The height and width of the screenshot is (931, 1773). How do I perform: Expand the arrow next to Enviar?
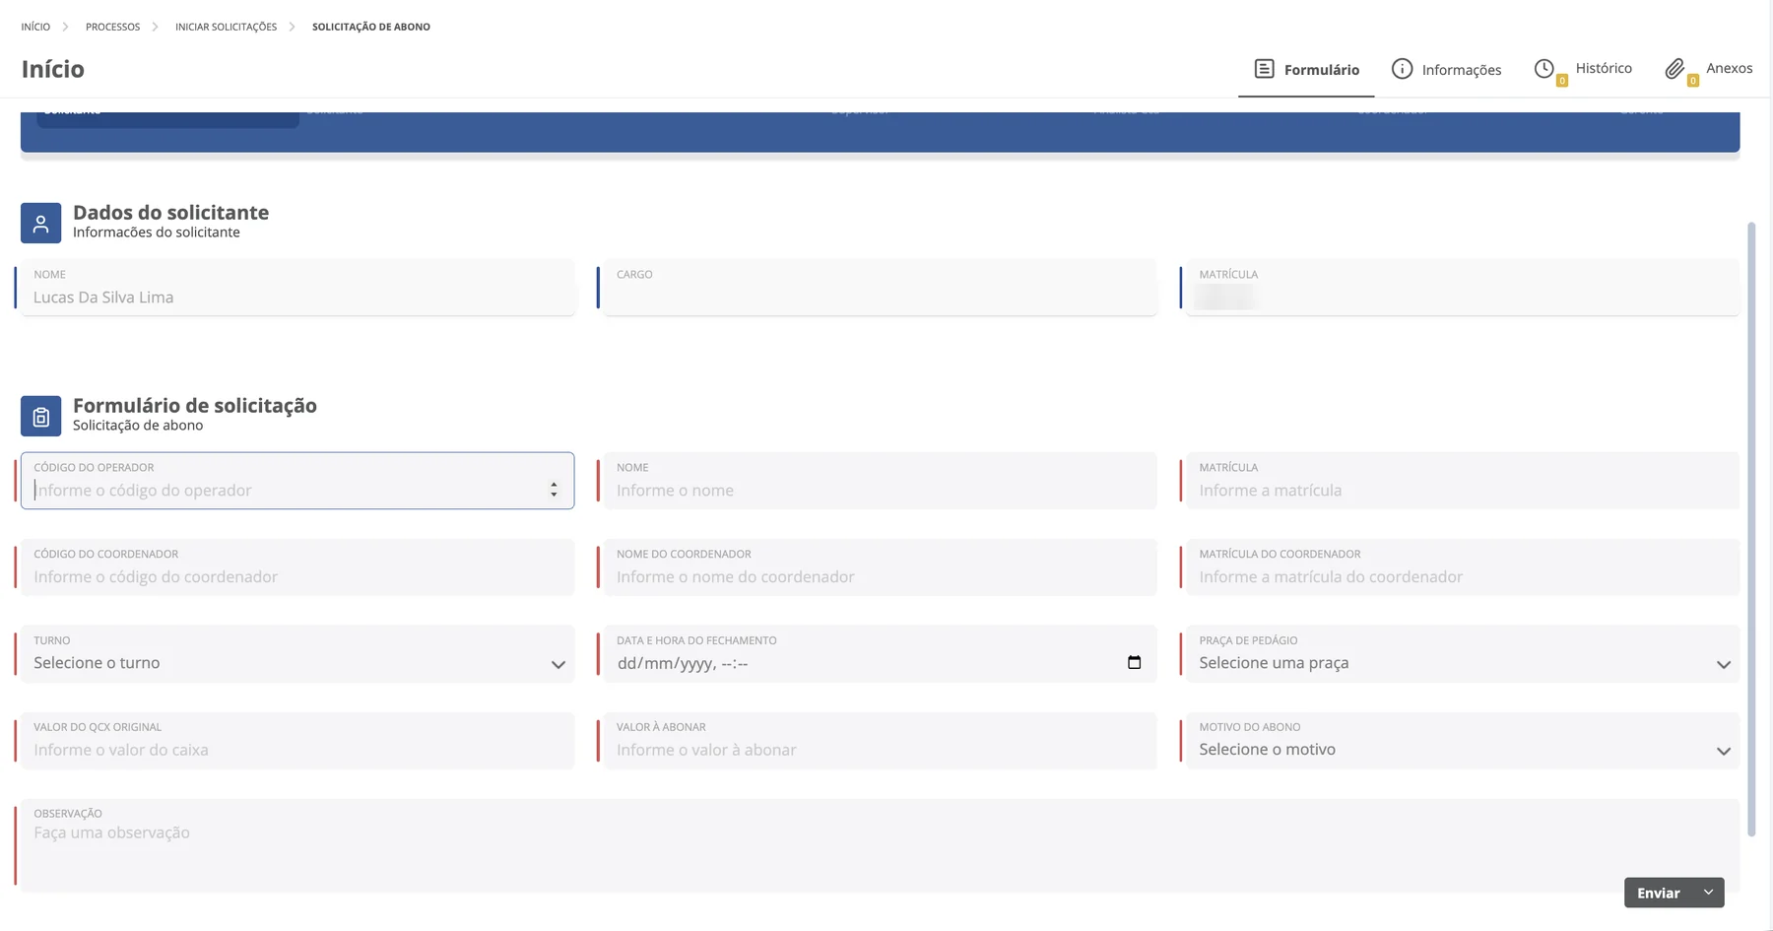(x=1709, y=893)
